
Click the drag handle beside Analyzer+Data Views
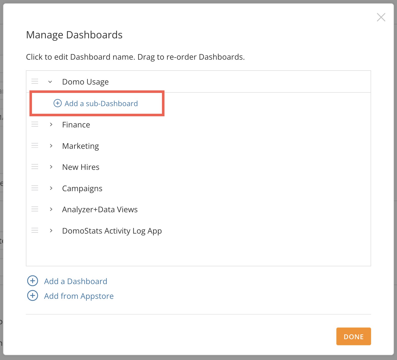[x=35, y=209]
